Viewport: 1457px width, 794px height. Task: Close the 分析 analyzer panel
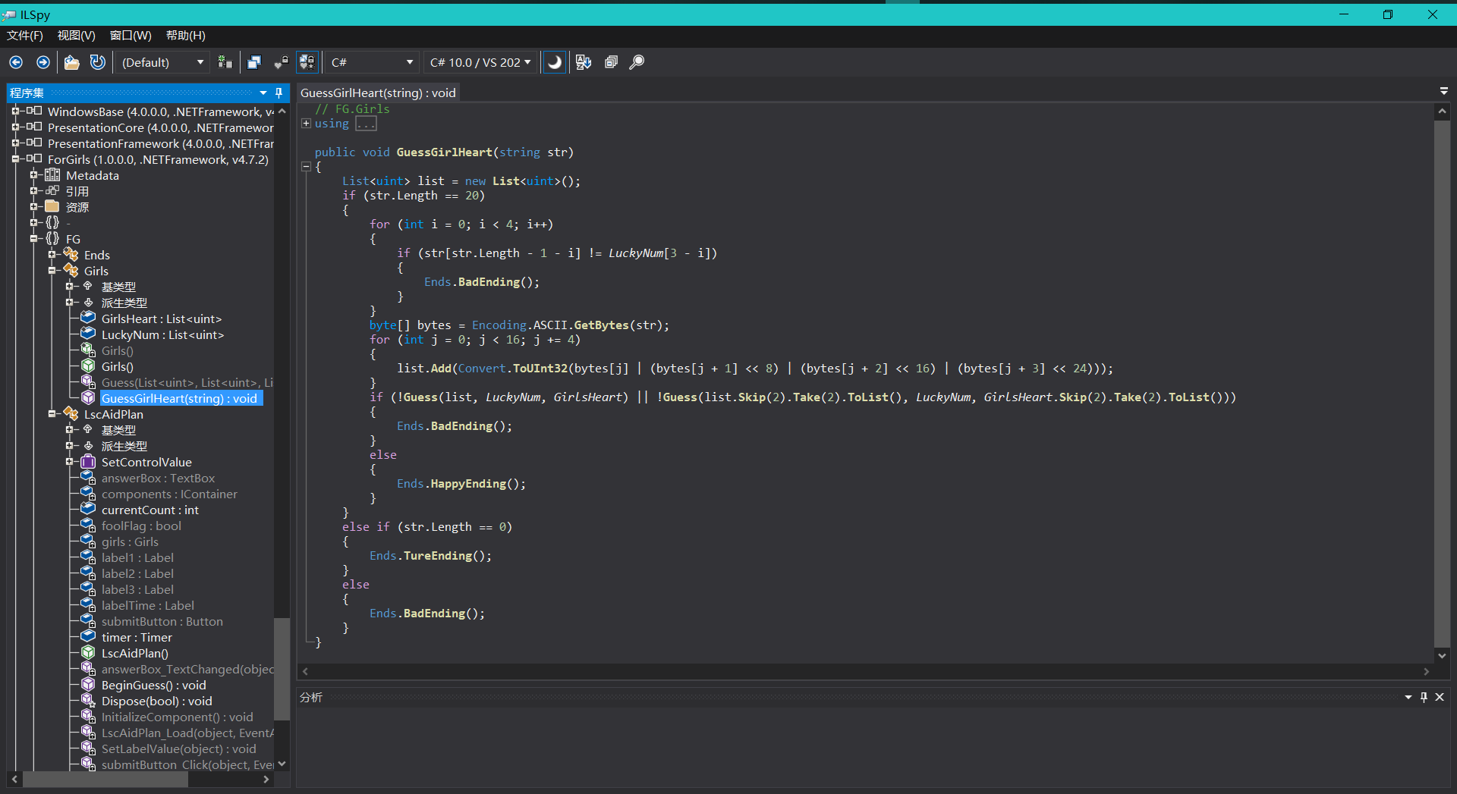[1440, 697]
